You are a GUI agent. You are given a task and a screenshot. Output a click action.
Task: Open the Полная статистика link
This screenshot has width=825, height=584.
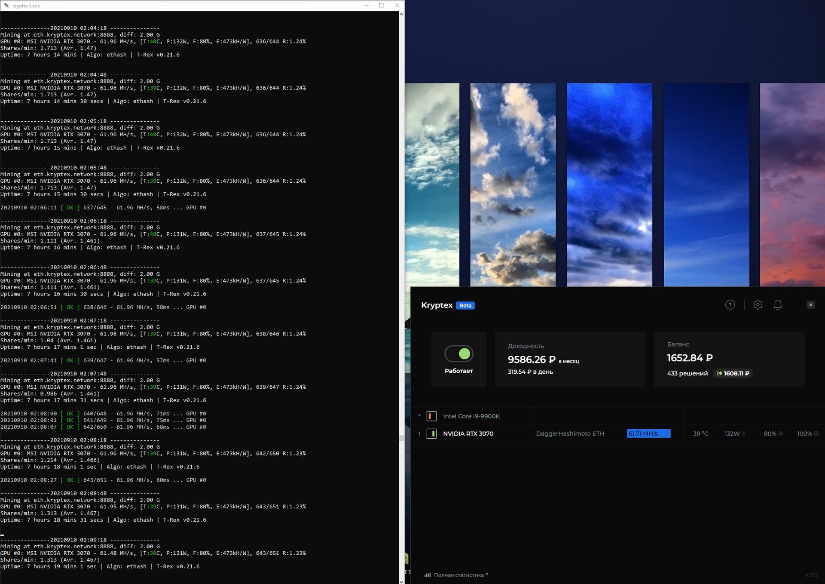pos(461,575)
